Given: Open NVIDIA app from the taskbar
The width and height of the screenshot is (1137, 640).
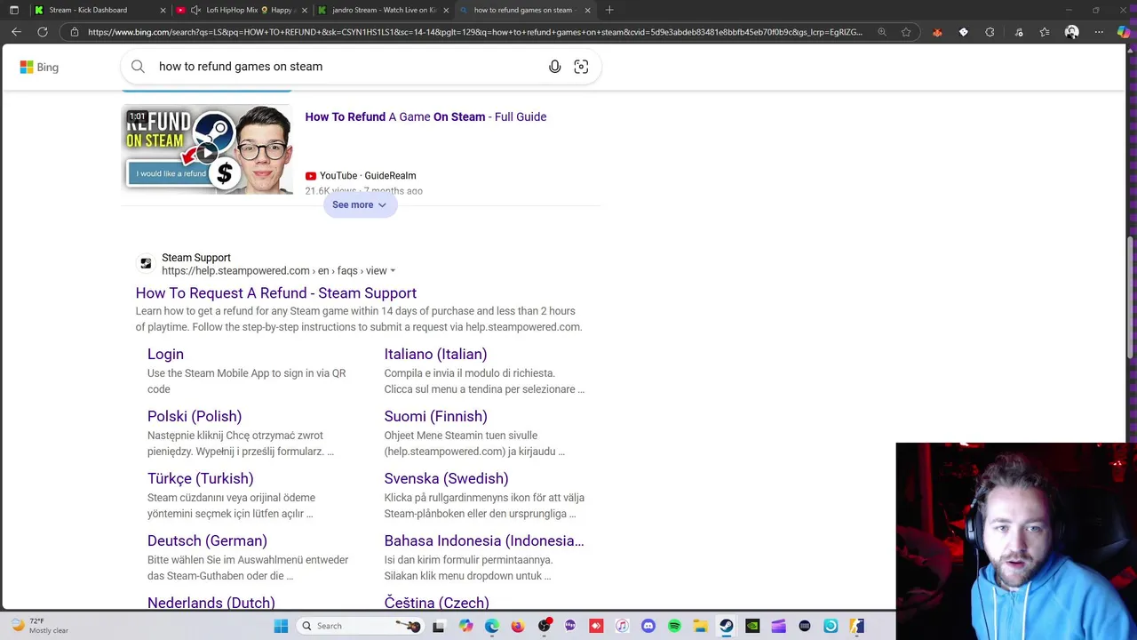Looking at the screenshot, I should (x=752, y=626).
